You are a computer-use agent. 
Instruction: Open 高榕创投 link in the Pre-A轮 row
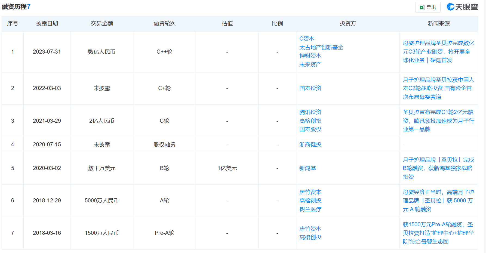tap(310, 237)
